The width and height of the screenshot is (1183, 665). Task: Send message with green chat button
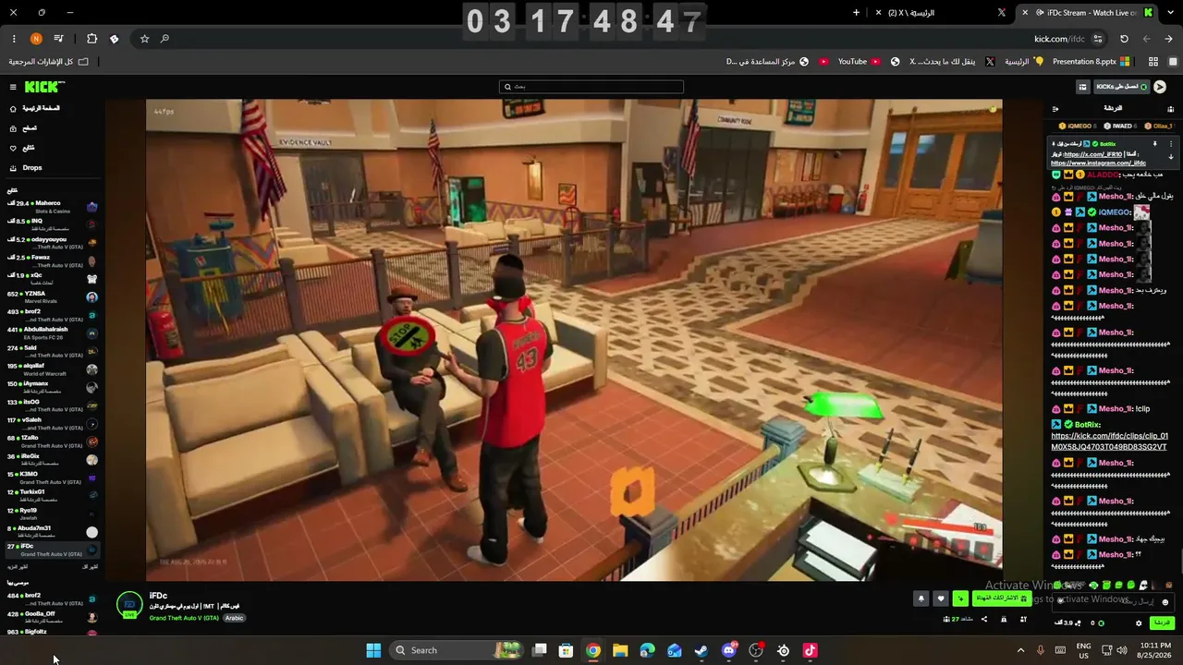(1162, 623)
